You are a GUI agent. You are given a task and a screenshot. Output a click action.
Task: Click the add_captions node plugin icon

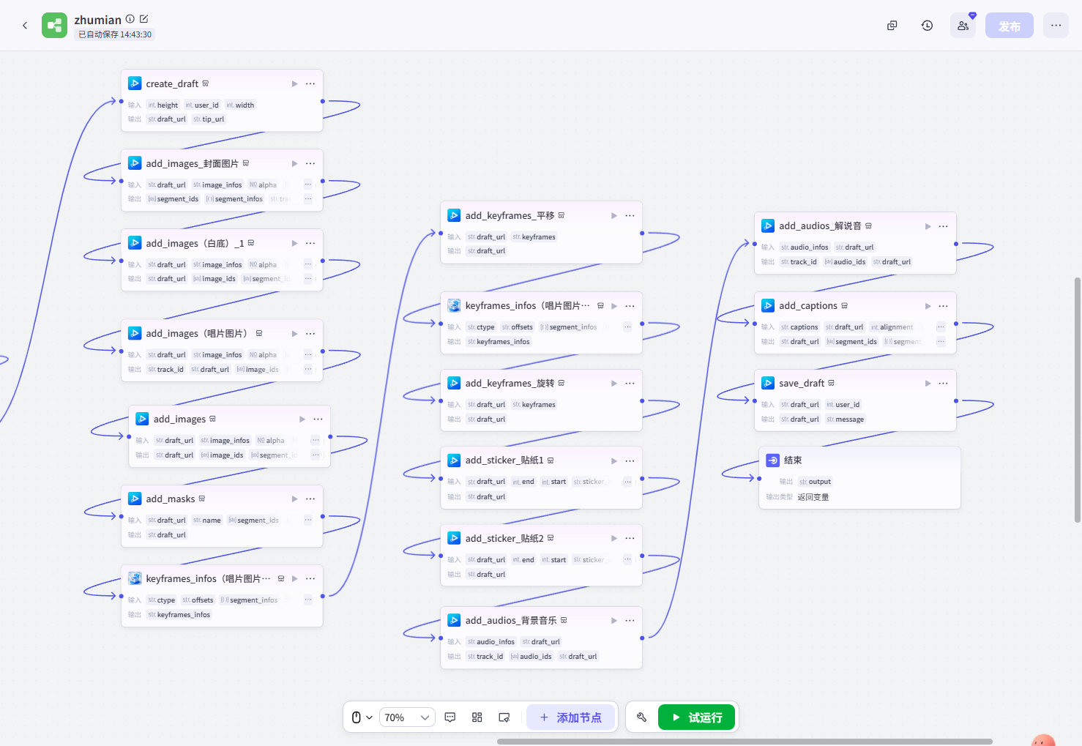coord(768,305)
